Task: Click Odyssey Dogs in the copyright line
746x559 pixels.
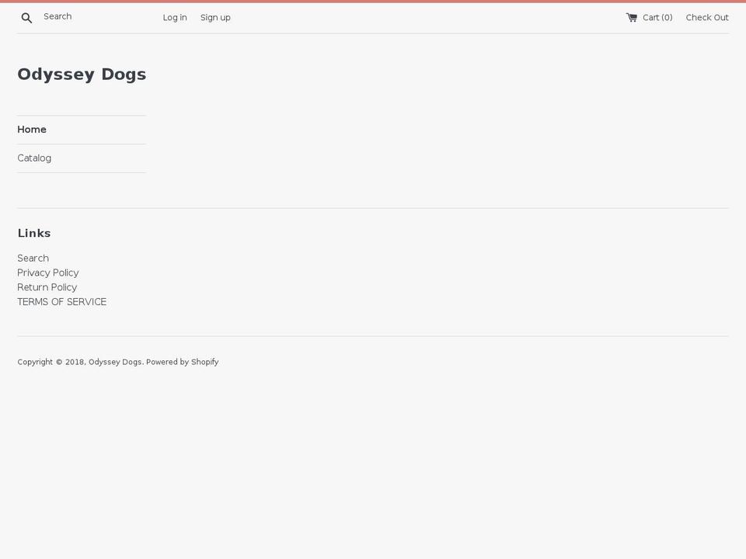Action: (x=115, y=362)
